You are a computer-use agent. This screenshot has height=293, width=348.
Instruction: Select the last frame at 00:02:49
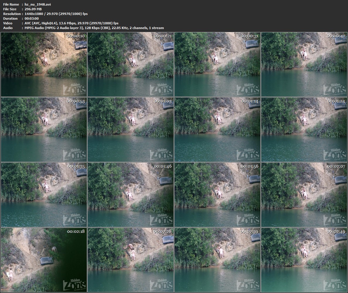(x=304, y=260)
